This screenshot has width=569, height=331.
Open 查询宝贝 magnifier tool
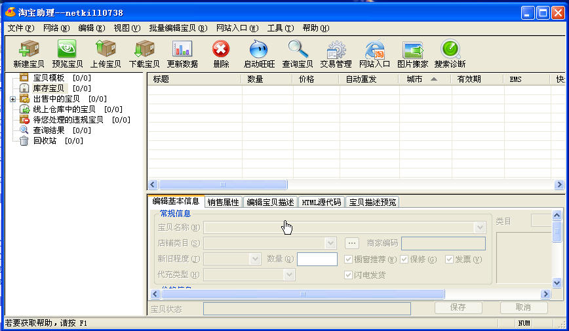(x=298, y=49)
